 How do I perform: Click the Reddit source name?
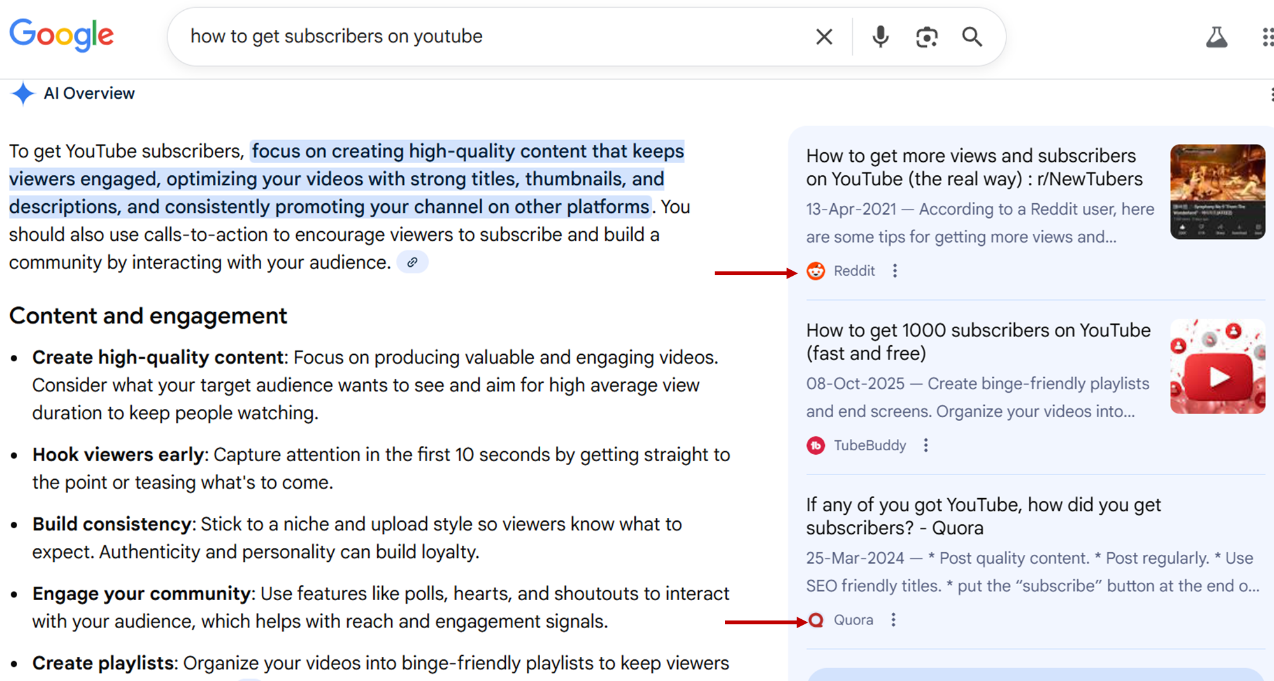tap(854, 271)
